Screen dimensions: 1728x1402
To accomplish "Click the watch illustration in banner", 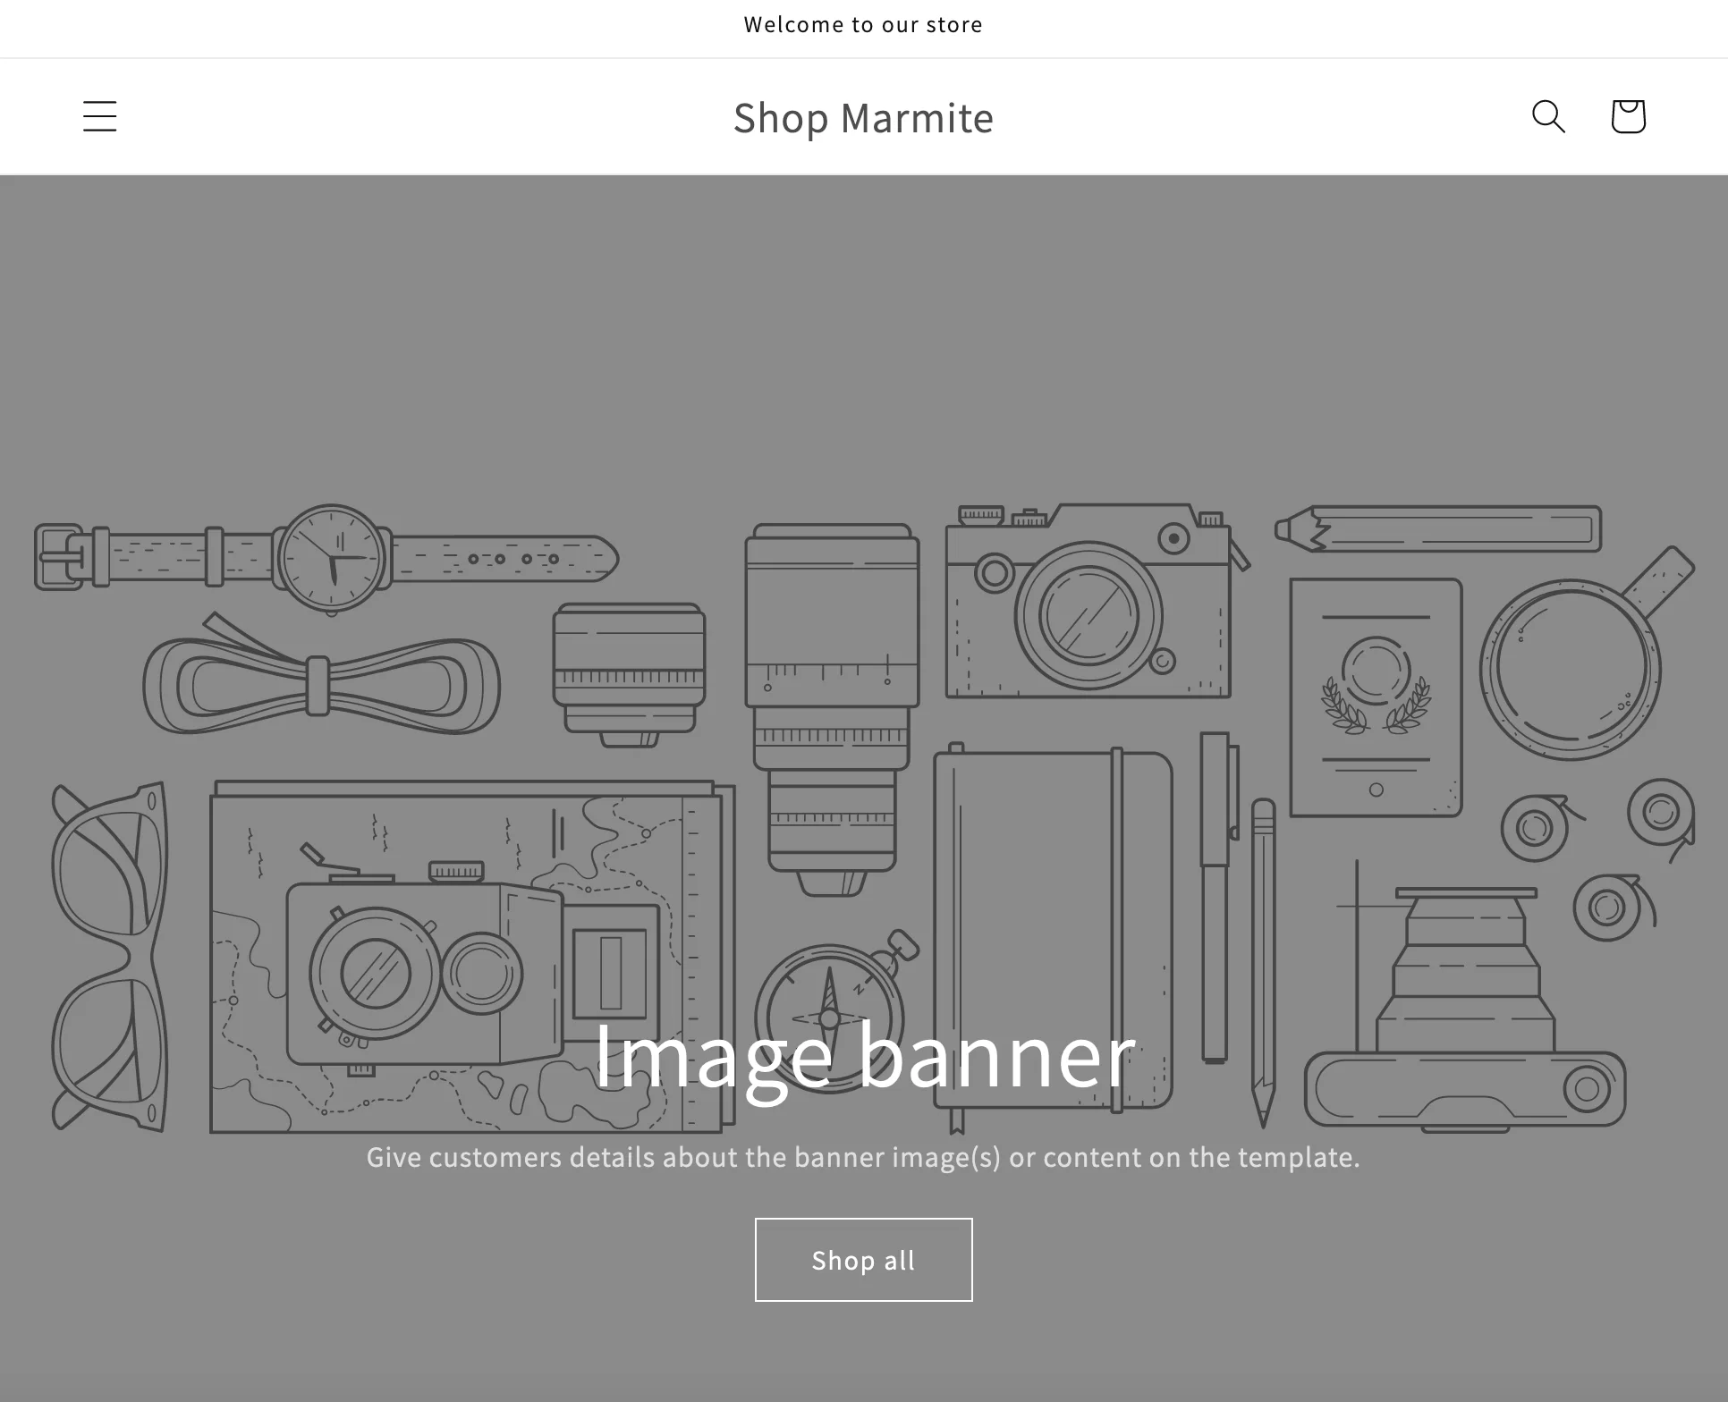I will (327, 560).
